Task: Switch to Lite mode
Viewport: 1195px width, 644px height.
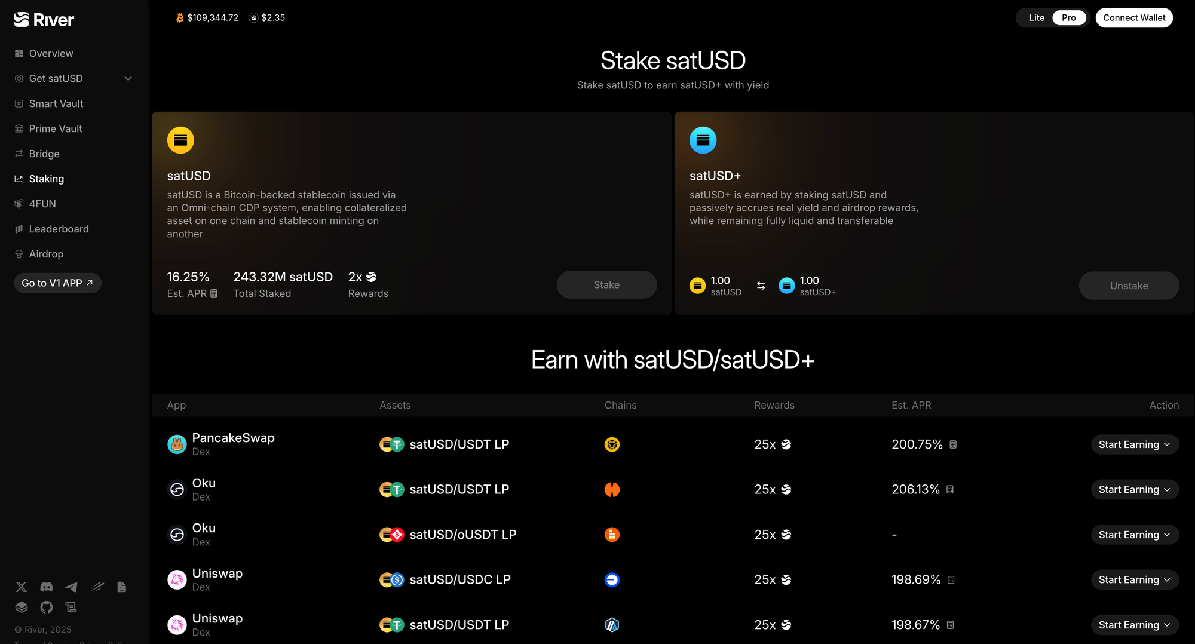Action: [1037, 18]
